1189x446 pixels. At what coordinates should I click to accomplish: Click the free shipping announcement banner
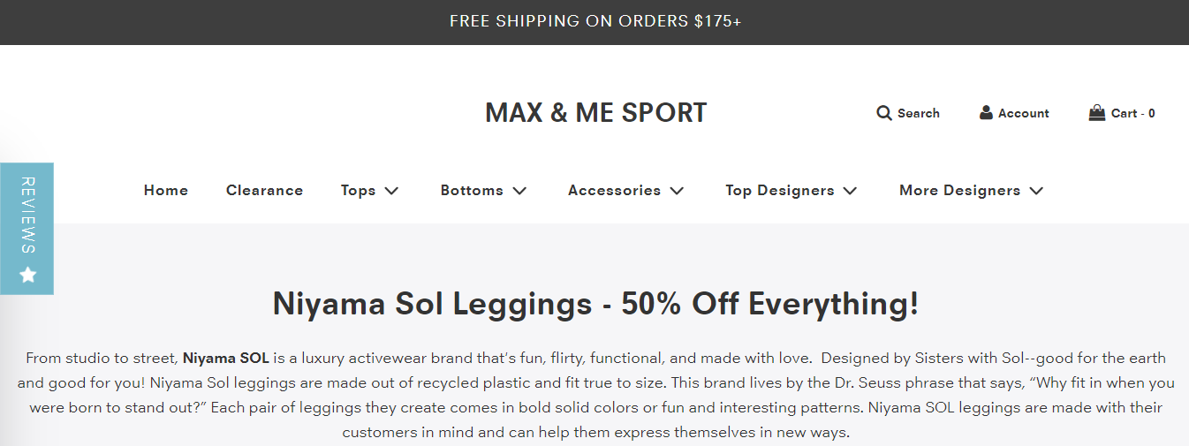coord(594,21)
